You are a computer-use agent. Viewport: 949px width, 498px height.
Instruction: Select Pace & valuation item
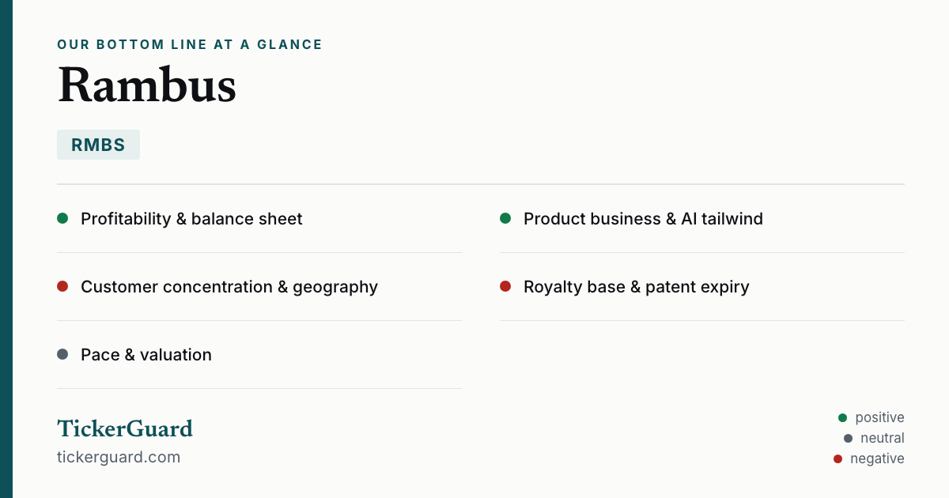point(259,355)
